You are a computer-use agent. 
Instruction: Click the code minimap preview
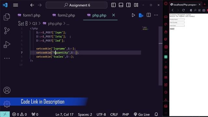145,28
